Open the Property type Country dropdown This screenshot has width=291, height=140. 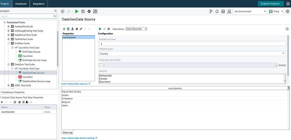(192, 54)
